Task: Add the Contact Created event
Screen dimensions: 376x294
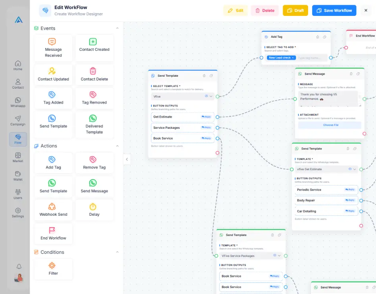Action: pos(94,48)
